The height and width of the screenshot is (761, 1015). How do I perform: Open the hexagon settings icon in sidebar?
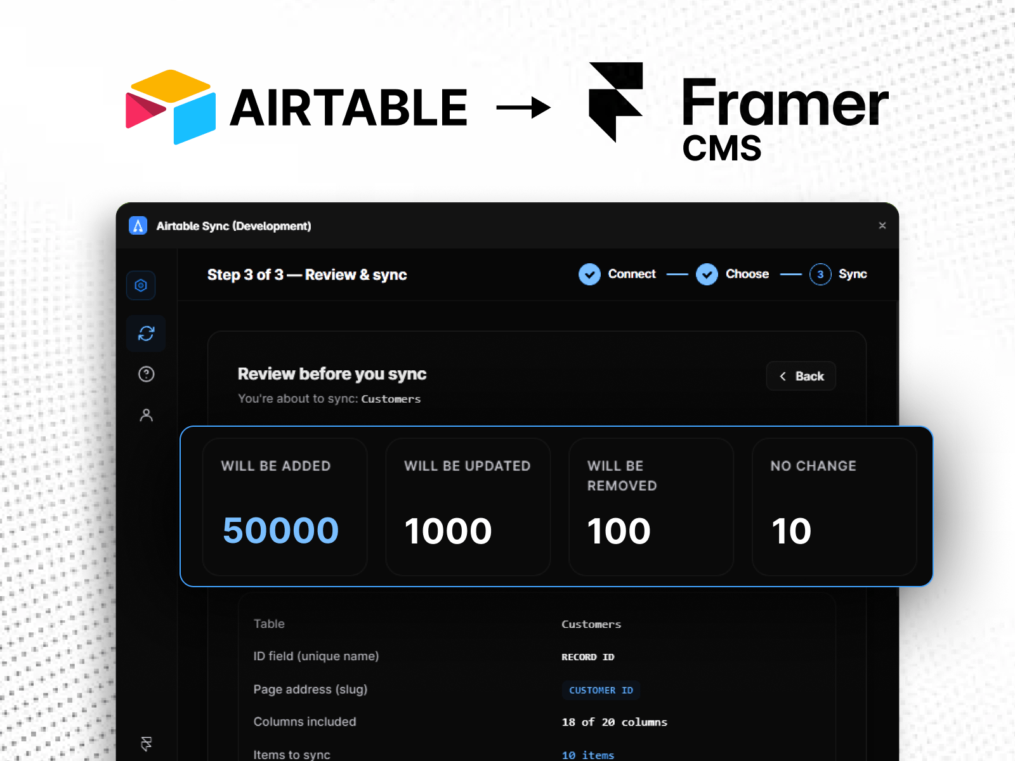coord(141,285)
